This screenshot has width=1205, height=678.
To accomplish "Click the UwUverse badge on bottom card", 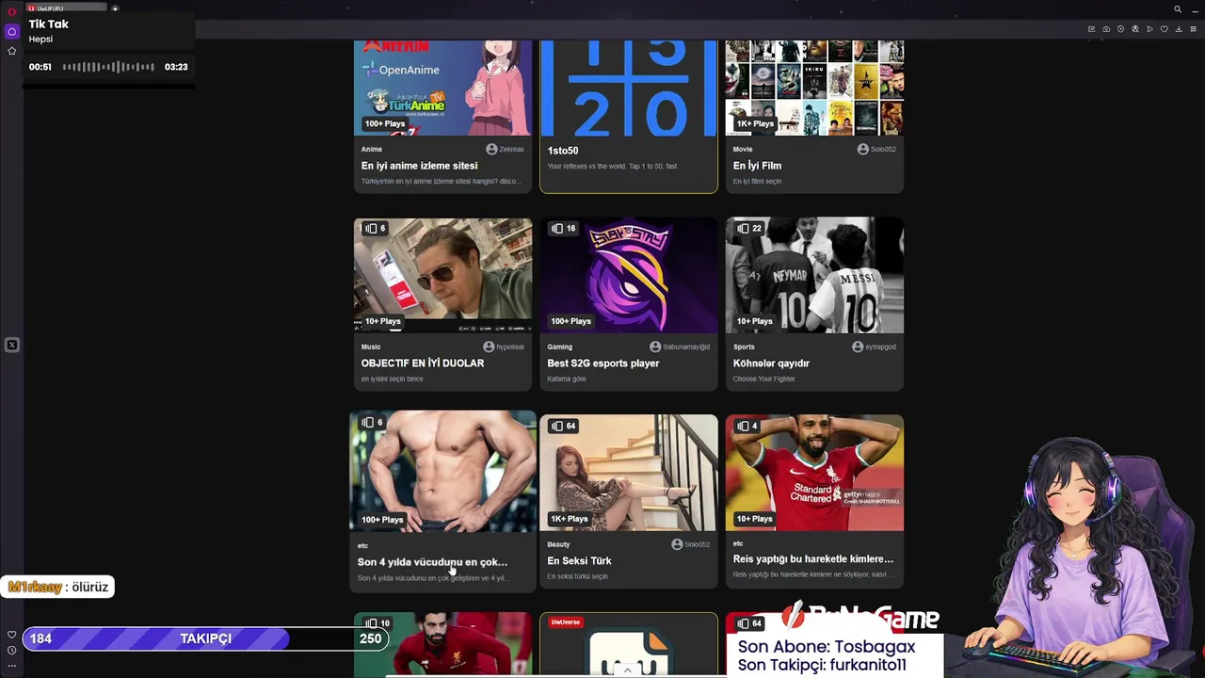I will tap(565, 622).
